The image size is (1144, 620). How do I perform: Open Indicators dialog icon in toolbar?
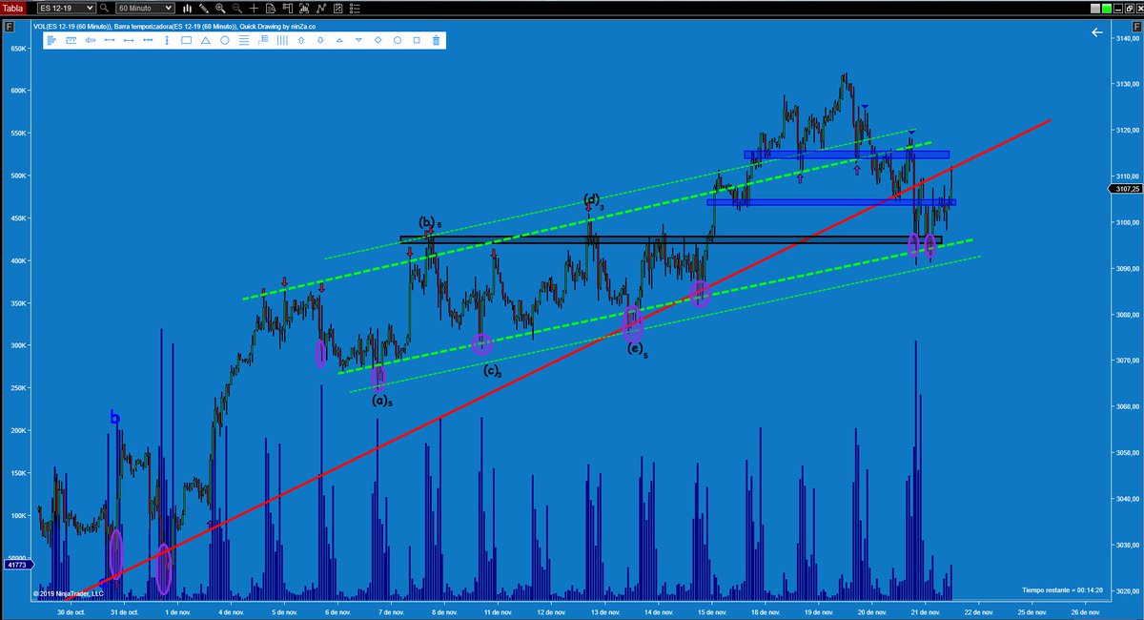tap(320, 8)
